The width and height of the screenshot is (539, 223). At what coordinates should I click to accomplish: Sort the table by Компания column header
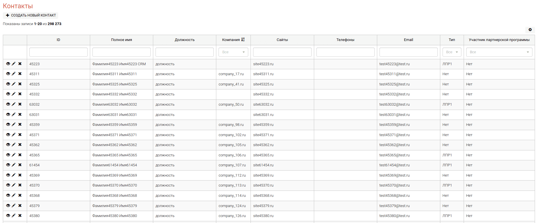pyautogui.click(x=231, y=40)
